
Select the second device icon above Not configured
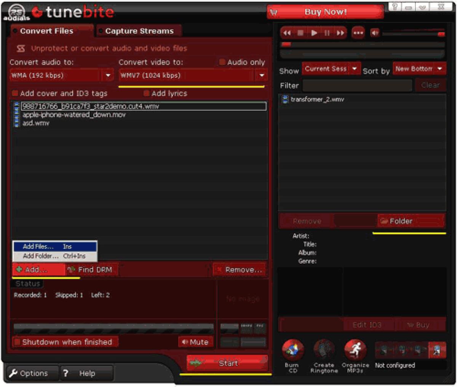[401, 350]
